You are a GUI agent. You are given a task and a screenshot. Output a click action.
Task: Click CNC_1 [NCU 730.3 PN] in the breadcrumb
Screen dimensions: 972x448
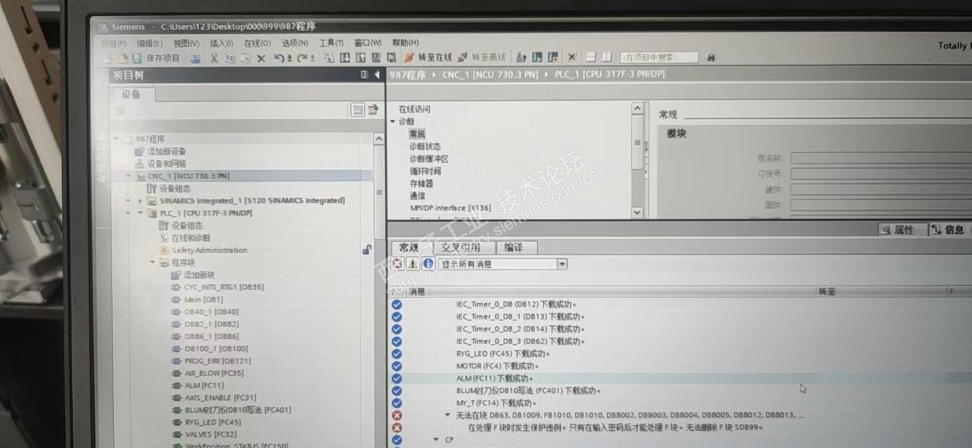pos(490,75)
